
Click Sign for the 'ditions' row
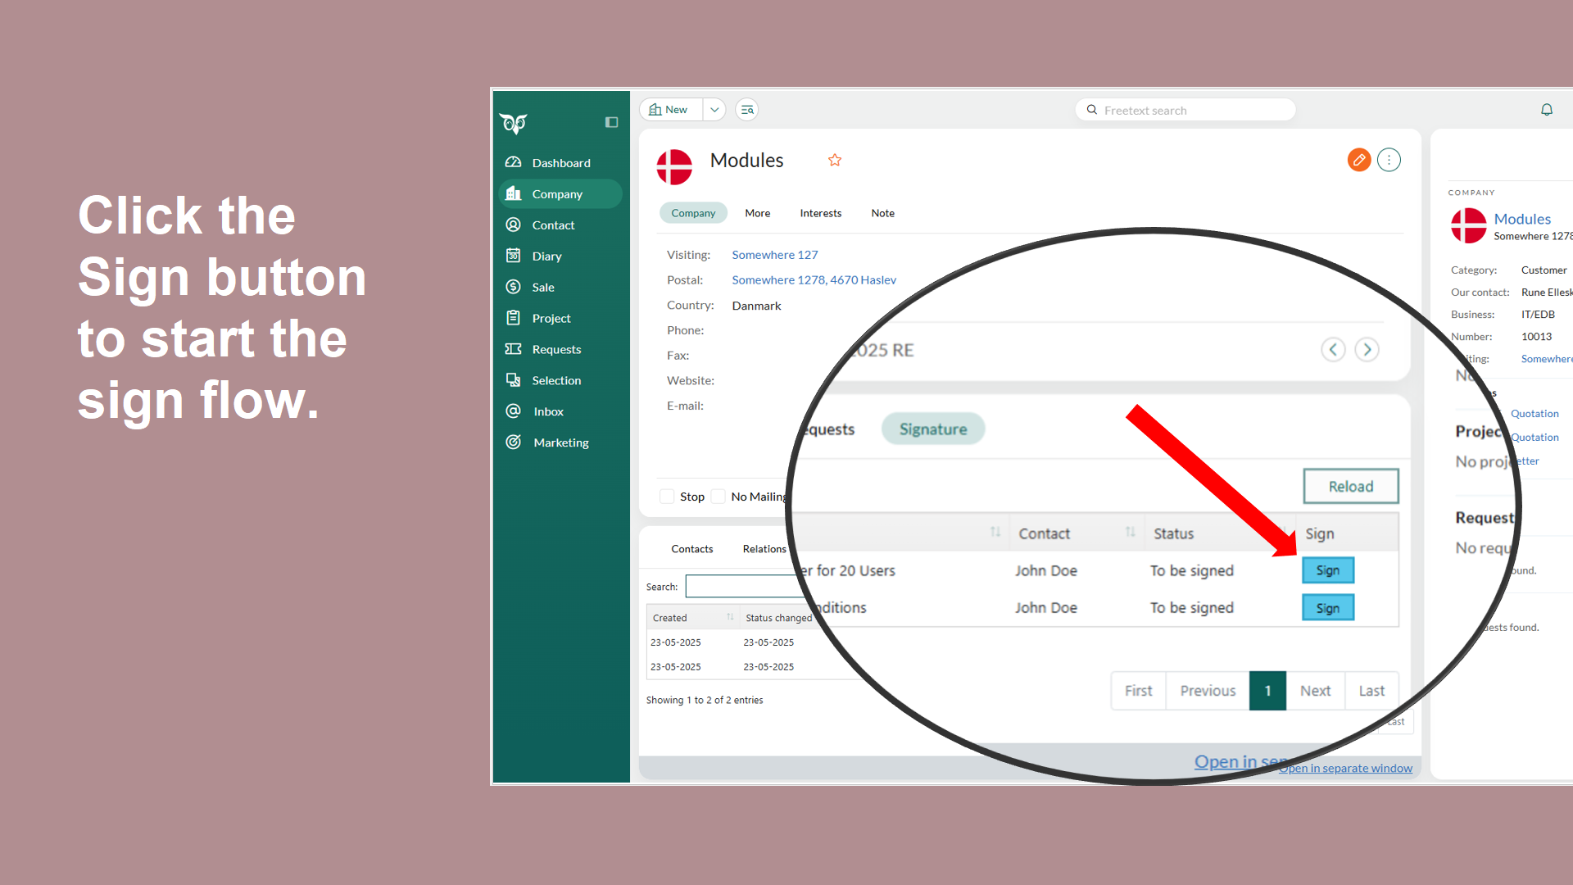tap(1327, 608)
